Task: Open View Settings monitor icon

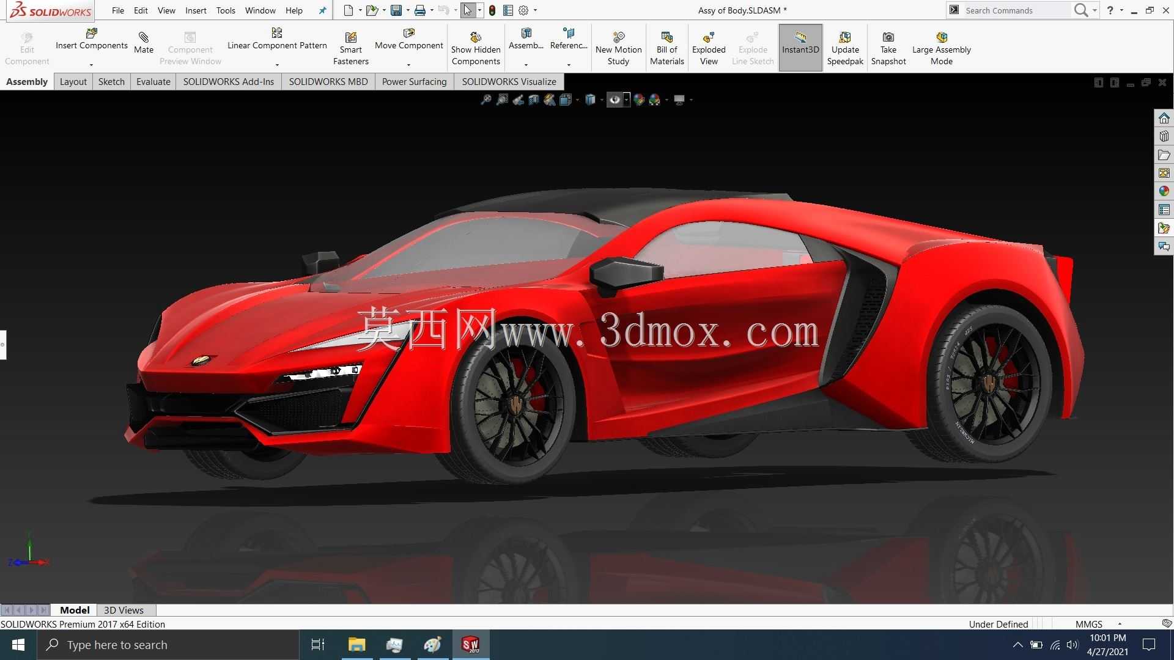Action: [679, 100]
